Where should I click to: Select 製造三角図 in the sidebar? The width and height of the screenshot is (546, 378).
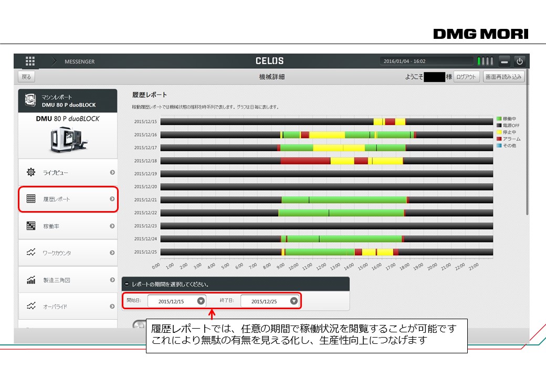[68, 279]
